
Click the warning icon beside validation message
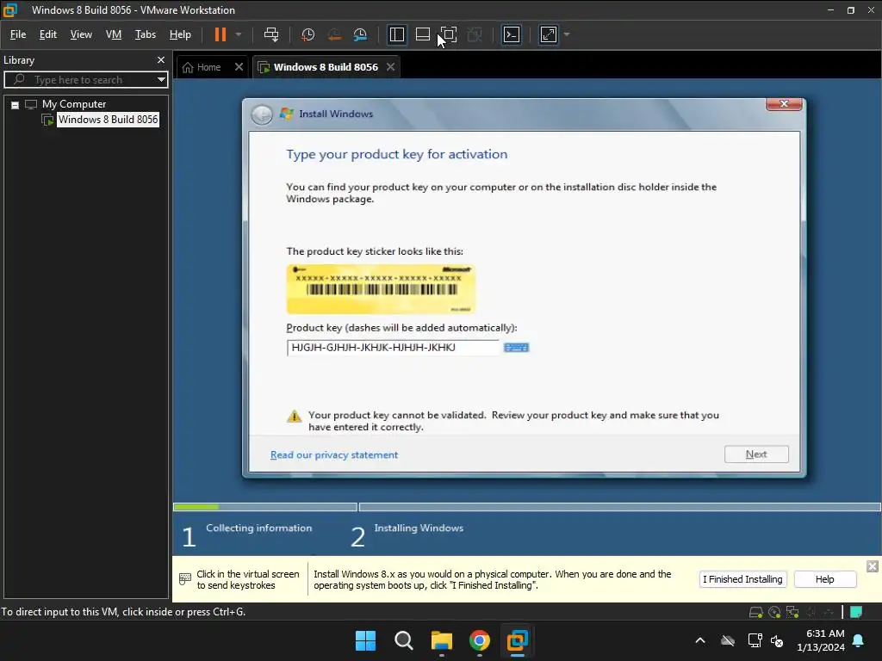295,416
